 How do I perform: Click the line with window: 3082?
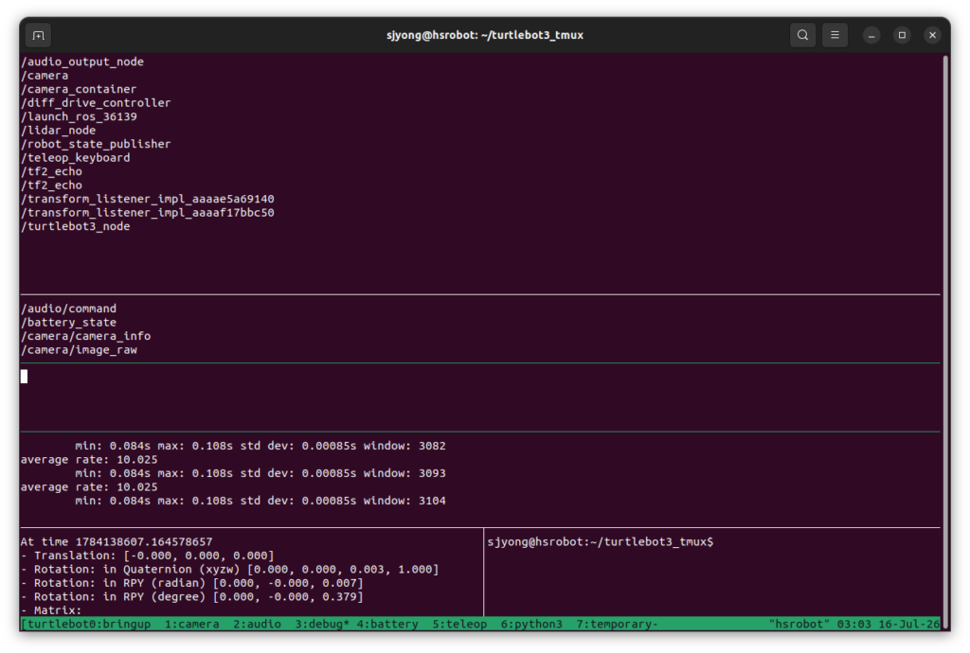(260, 446)
